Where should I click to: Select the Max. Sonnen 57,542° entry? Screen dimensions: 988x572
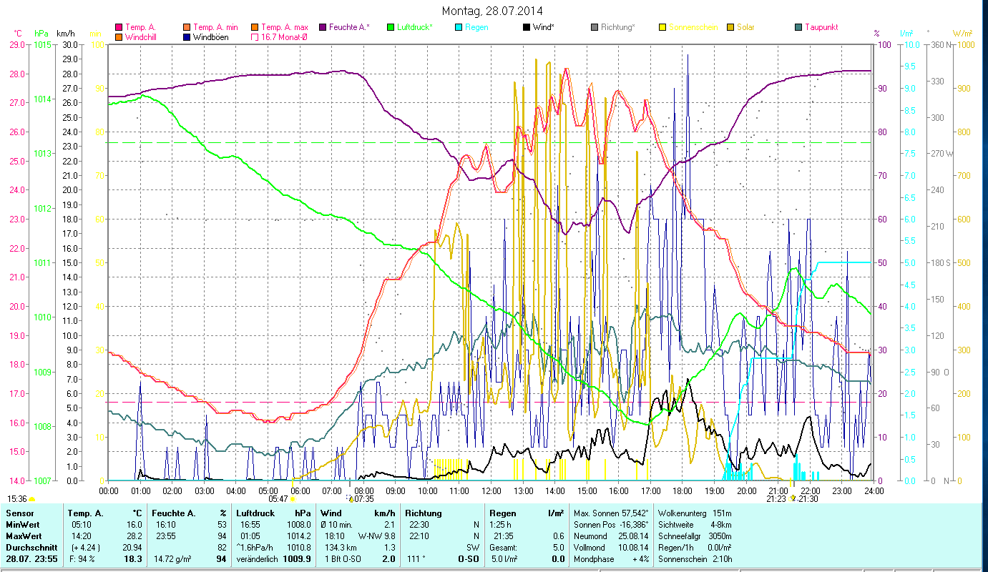(611, 513)
